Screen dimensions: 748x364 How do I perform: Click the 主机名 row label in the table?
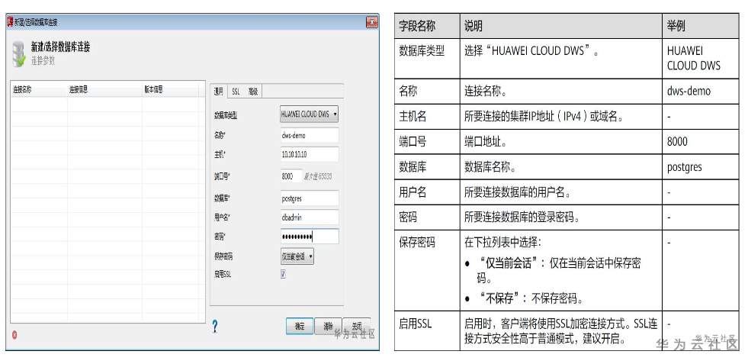coord(413,116)
